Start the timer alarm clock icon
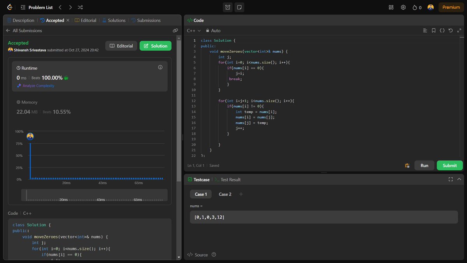This screenshot has height=263, width=467. (x=228, y=7)
